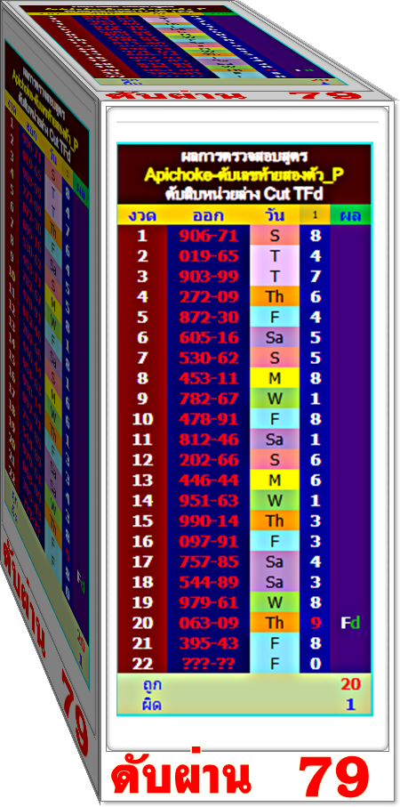Click the "ผิด" label in the footer
The height and width of the screenshot is (807, 400).
tap(152, 704)
